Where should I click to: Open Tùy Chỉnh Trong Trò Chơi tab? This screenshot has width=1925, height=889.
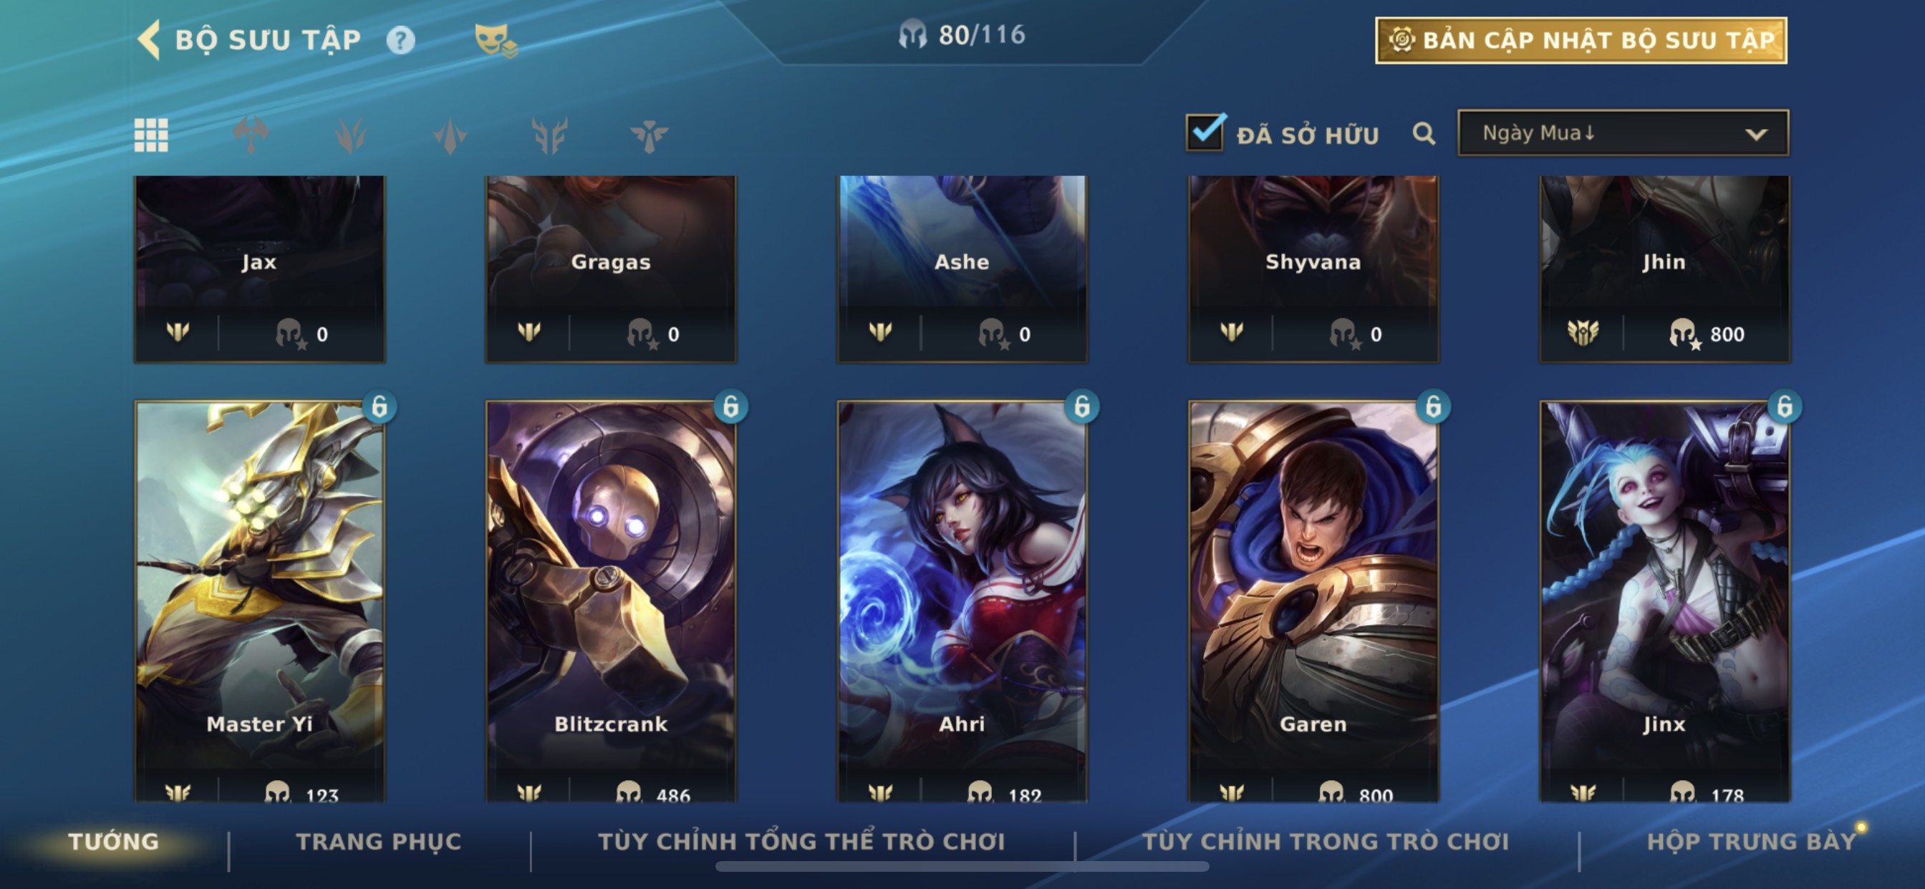point(1326,841)
